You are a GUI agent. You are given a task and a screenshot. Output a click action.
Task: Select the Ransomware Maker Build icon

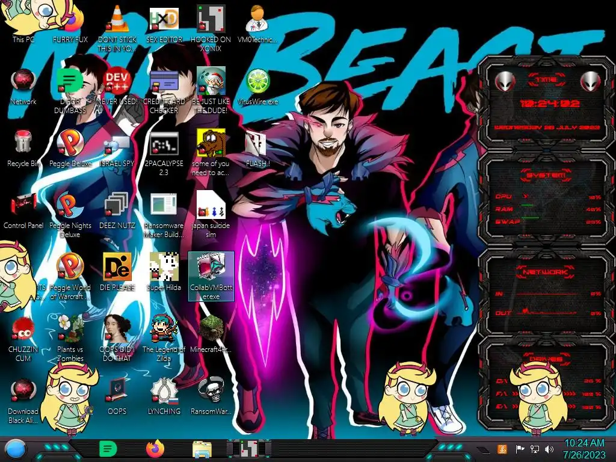click(x=164, y=215)
